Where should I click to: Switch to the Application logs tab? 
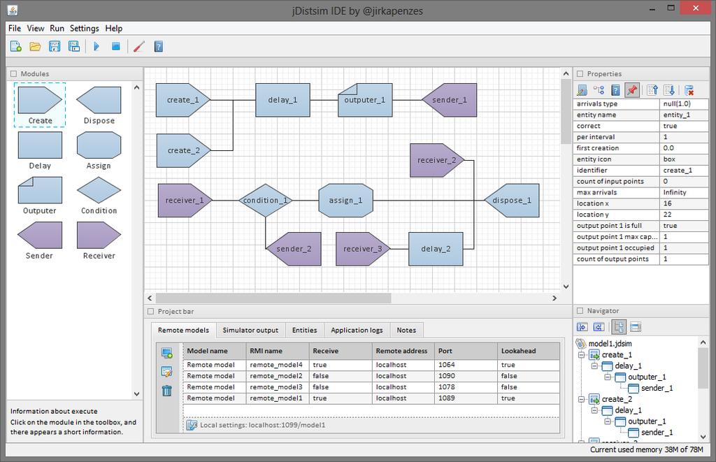(357, 330)
